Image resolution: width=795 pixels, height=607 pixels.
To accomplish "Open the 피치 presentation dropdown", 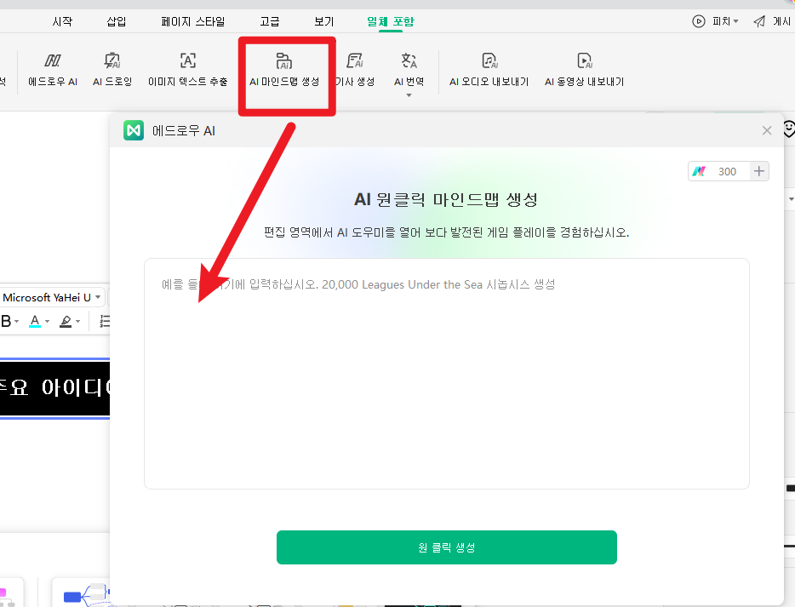I will [715, 21].
